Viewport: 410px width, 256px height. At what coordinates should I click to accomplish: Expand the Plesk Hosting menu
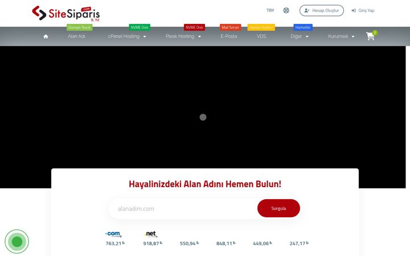click(183, 36)
